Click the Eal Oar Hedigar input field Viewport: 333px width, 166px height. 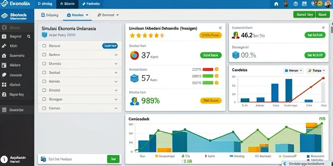pyautogui.click(x=73, y=159)
